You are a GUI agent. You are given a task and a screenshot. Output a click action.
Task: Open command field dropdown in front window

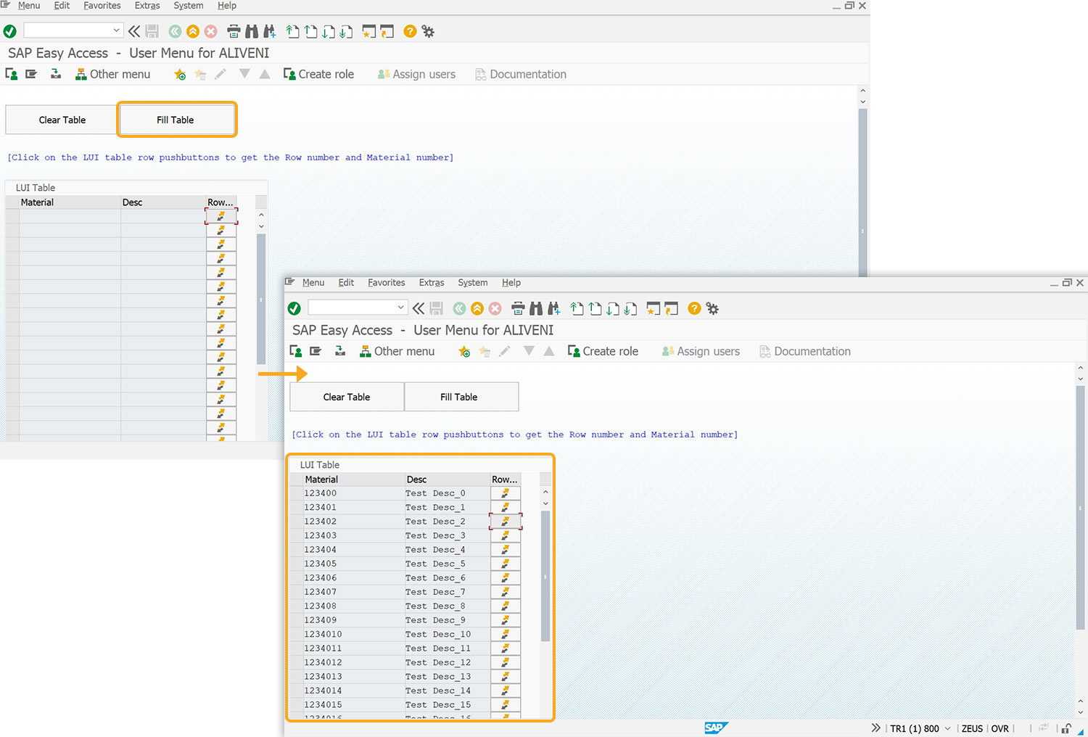click(400, 308)
